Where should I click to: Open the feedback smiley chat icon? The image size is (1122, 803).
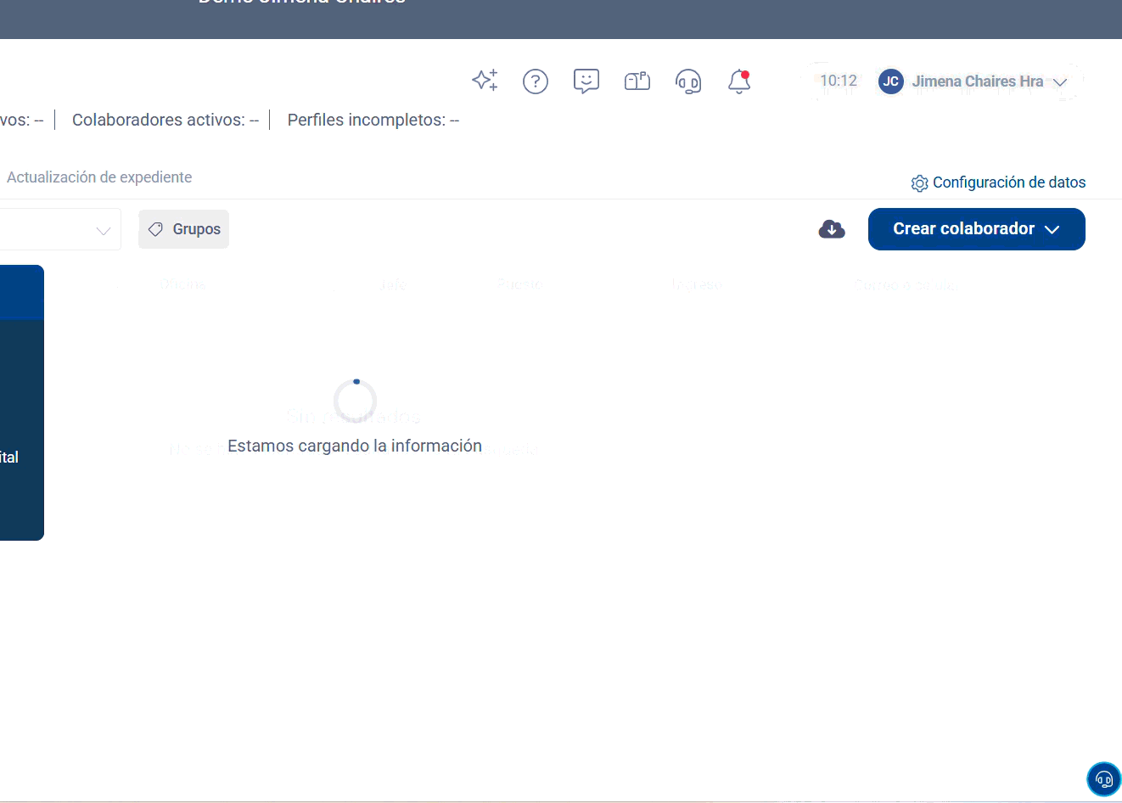tap(586, 81)
